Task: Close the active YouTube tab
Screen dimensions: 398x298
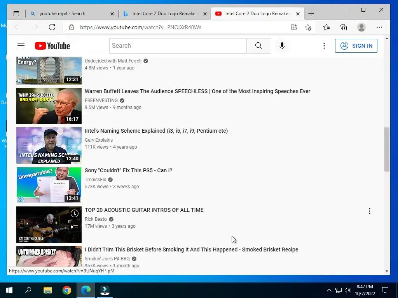Action: point(298,14)
